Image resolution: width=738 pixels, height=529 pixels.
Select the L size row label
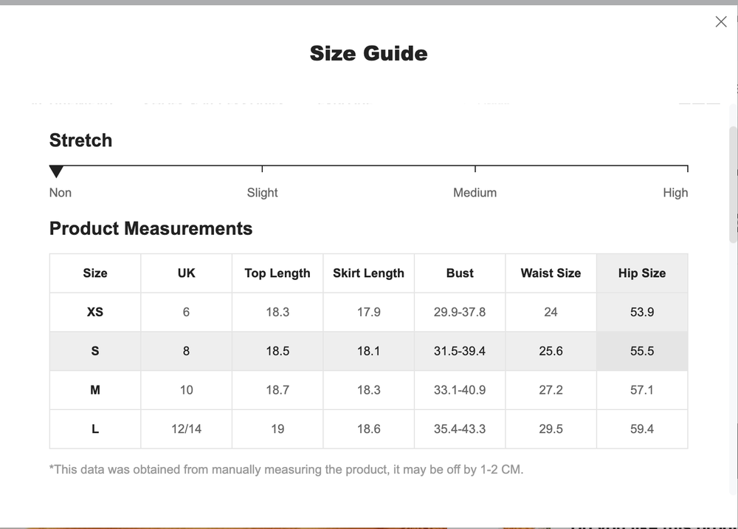95,429
